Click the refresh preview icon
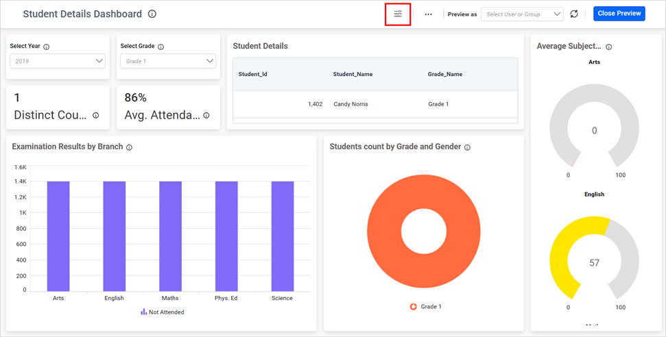This screenshot has width=666, height=337. pos(574,14)
